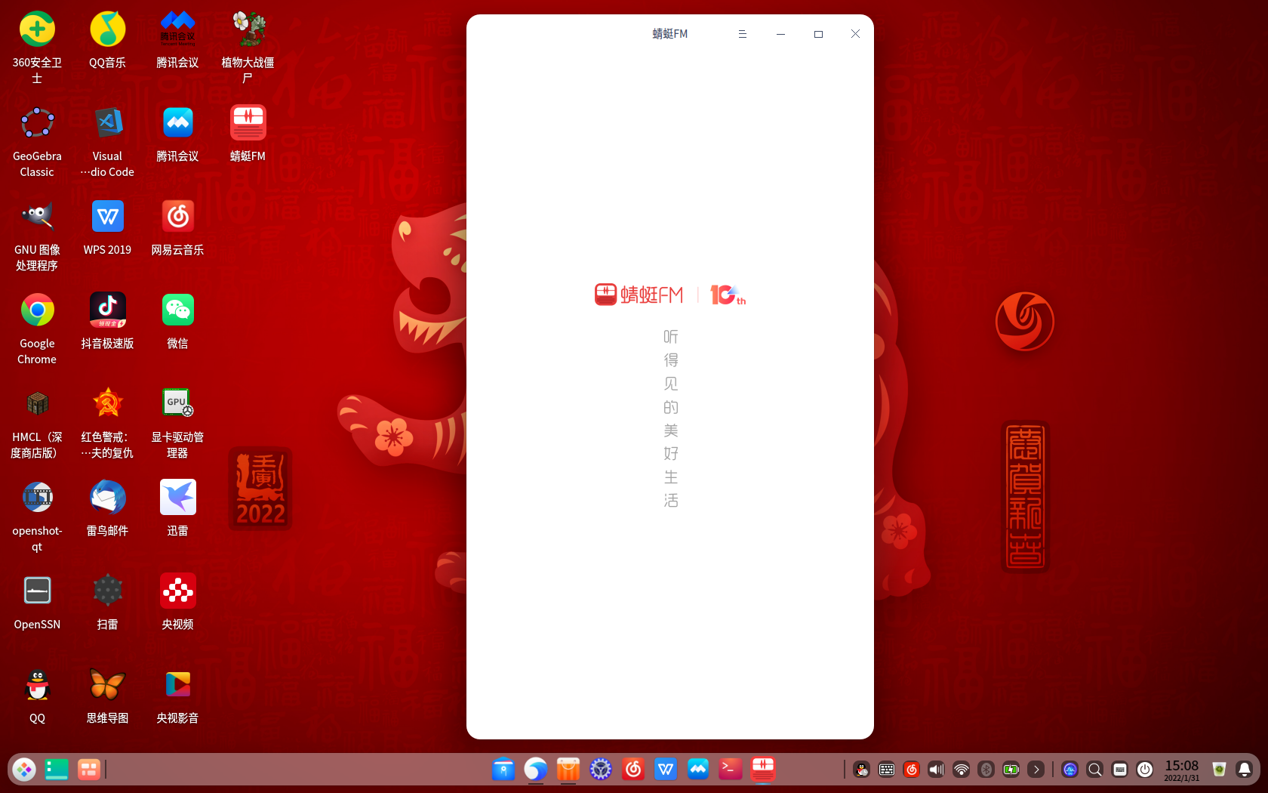Screen dimensions: 1268x793
Task: Select the 抖音极速版 desktop icon
Action: click(x=107, y=321)
